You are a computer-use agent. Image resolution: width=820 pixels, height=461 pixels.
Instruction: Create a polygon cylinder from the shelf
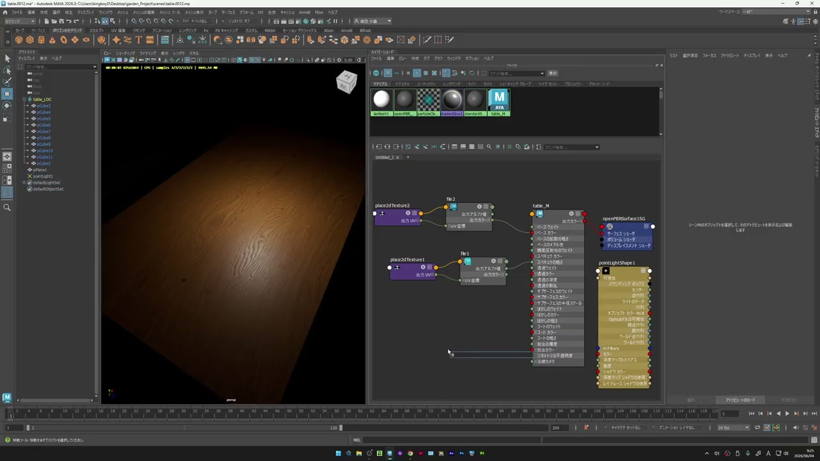41,40
